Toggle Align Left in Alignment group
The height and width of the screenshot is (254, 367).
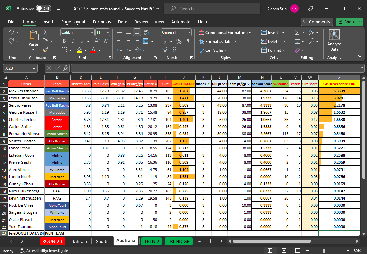[x=119, y=41]
